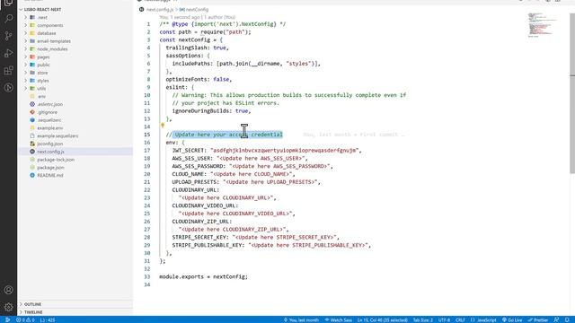Viewport: 575px width, 323px height.
Task: Open the Search view in activity bar
Action: (x=8, y=18)
